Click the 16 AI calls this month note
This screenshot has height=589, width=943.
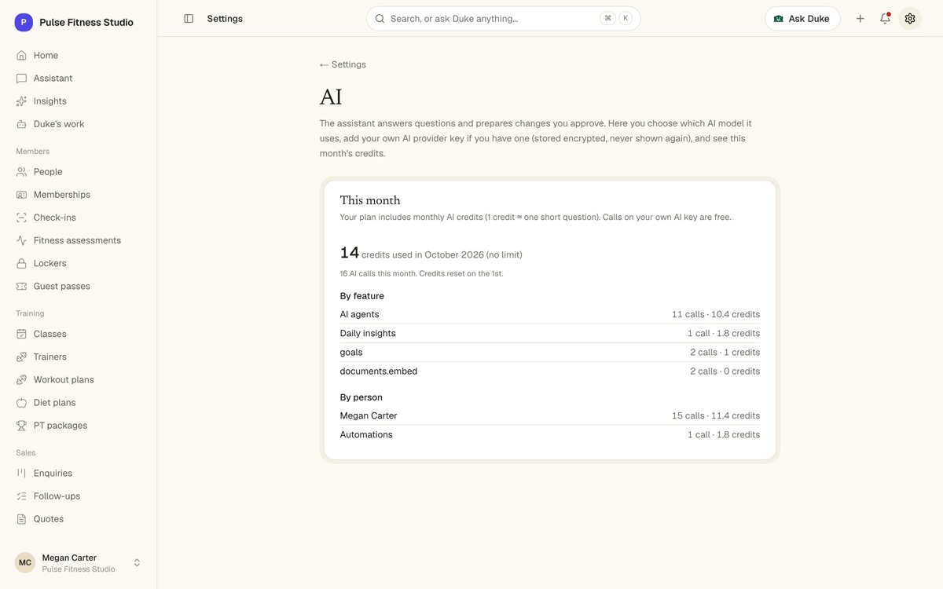pos(421,274)
